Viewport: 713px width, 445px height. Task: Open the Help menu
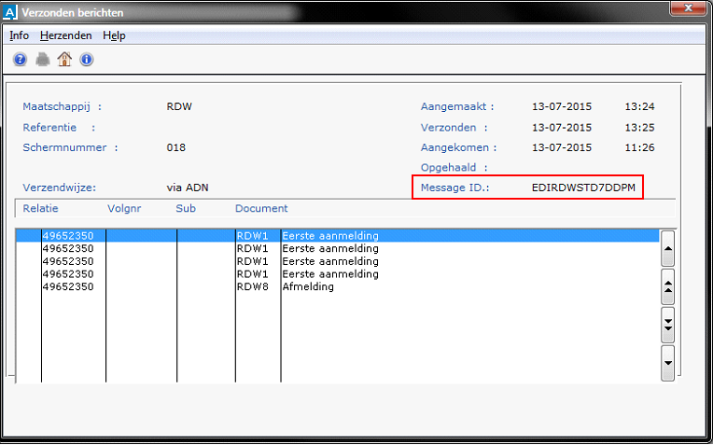(114, 35)
